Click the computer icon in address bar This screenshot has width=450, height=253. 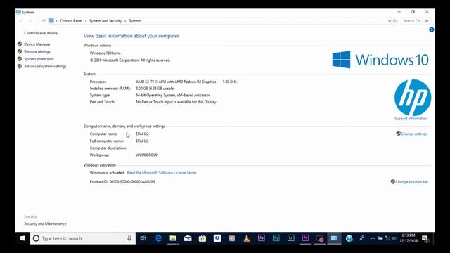point(51,20)
